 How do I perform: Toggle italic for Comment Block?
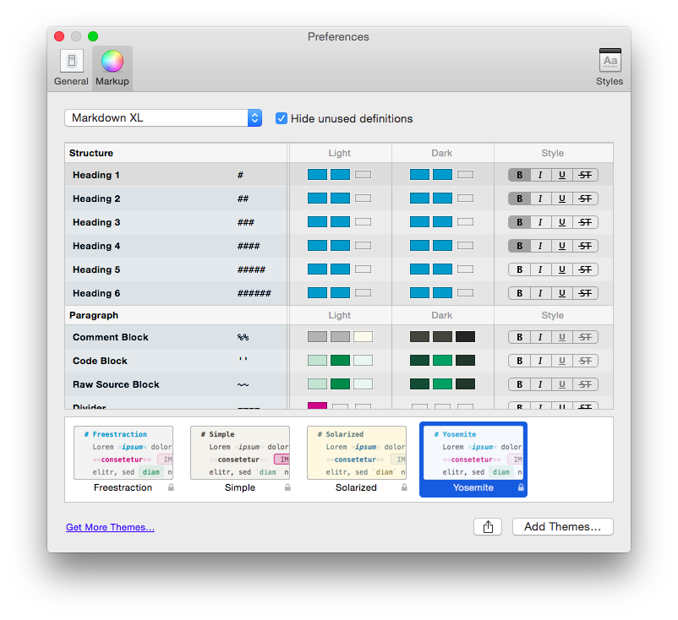540,337
